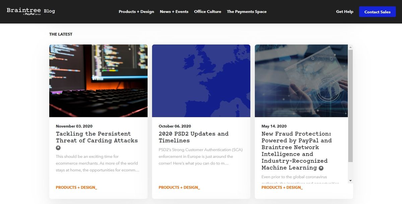Click PRODUCTS + DESIGN_ under the carding attacks post
Image resolution: width=402 pixels, height=204 pixels.
(x=76, y=187)
